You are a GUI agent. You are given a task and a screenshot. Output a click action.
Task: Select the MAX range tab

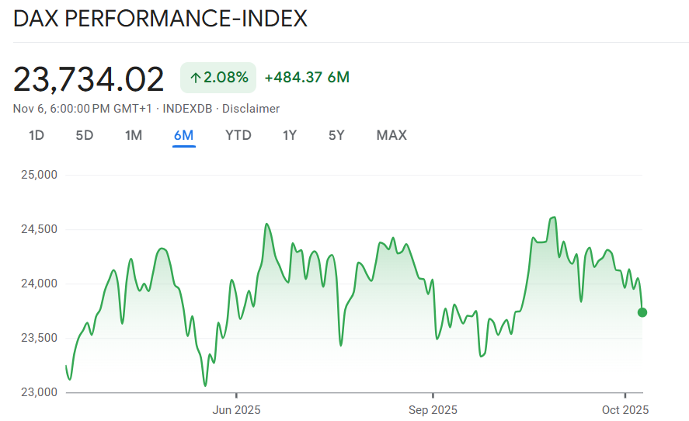(391, 135)
